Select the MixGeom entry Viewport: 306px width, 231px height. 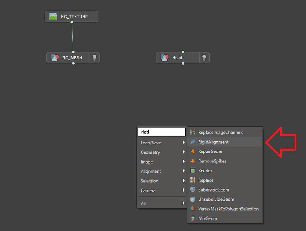(x=225, y=218)
